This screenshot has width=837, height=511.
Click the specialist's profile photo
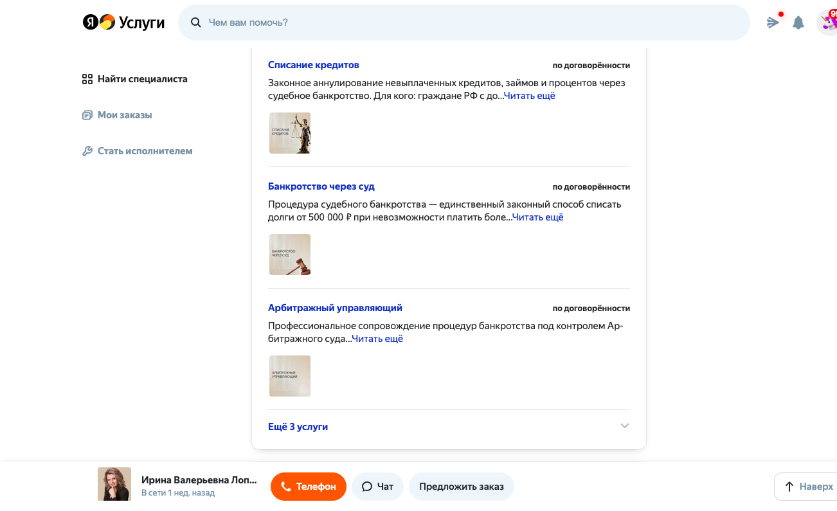(x=114, y=483)
